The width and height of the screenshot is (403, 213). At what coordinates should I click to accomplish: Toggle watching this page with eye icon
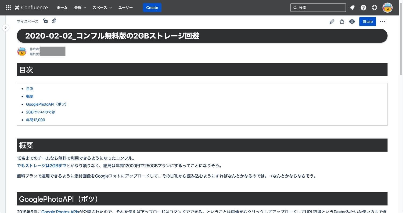(352, 21)
